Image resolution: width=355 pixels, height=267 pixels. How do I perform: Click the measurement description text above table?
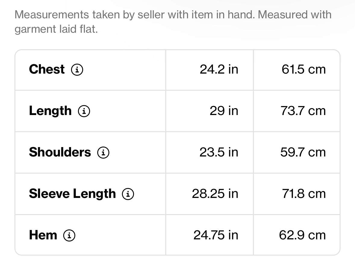point(173,22)
